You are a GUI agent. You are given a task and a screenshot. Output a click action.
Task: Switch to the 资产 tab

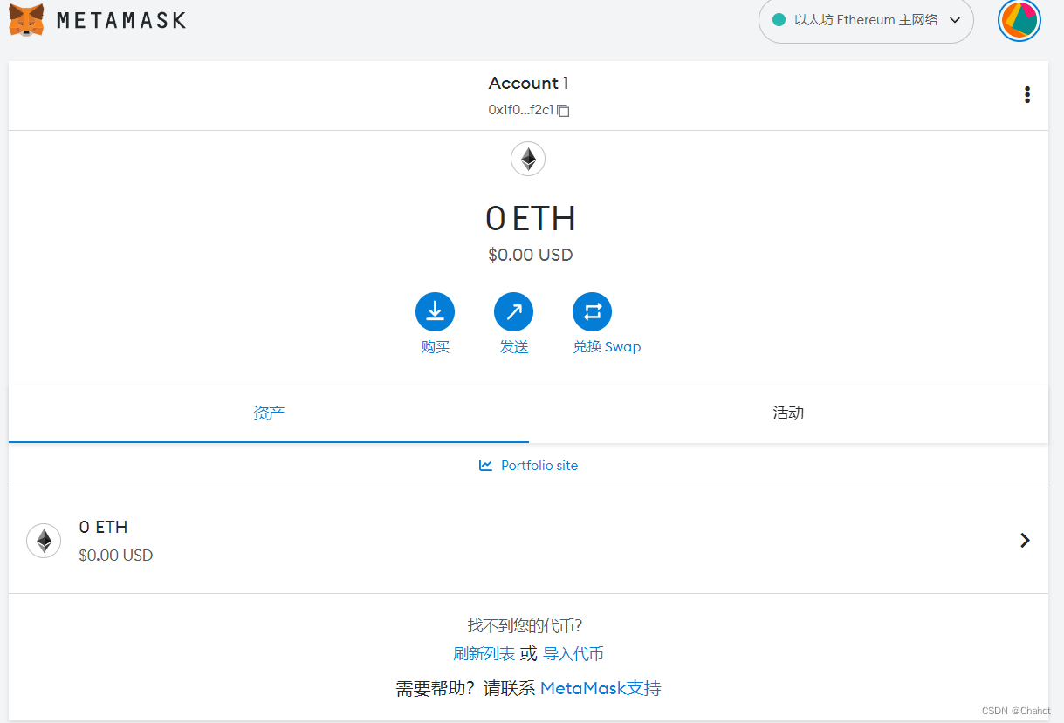tap(269, 413)
